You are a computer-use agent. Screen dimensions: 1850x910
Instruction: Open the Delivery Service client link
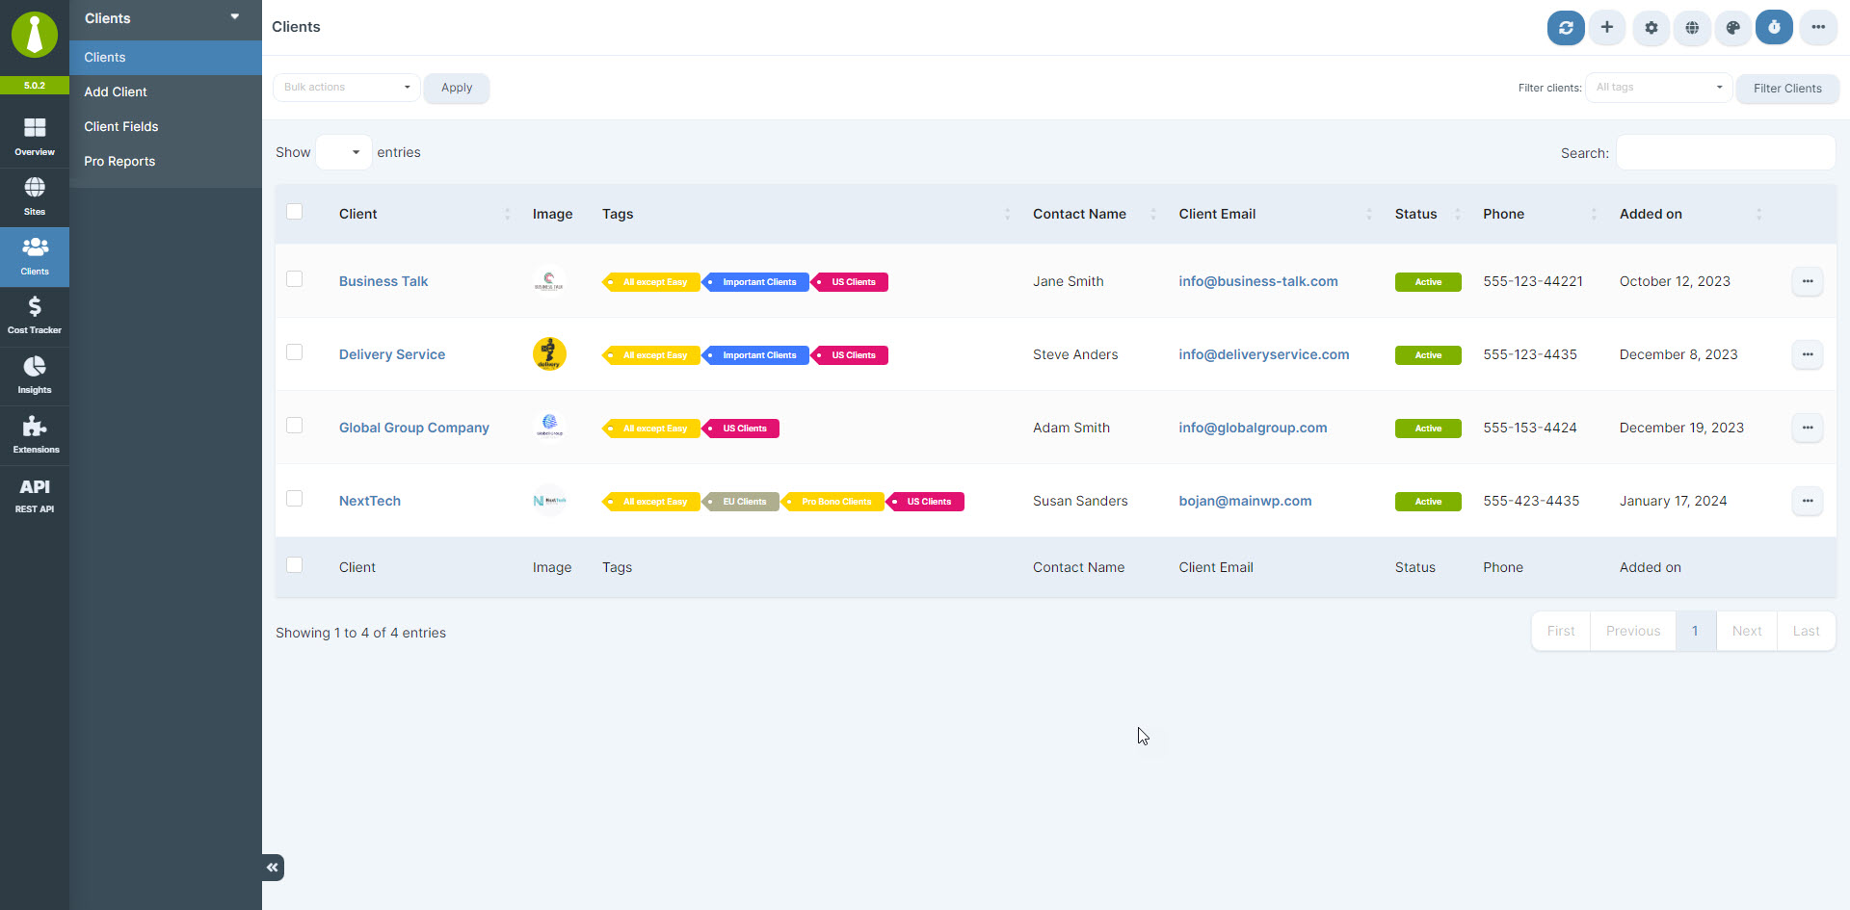tap(392, 354)
